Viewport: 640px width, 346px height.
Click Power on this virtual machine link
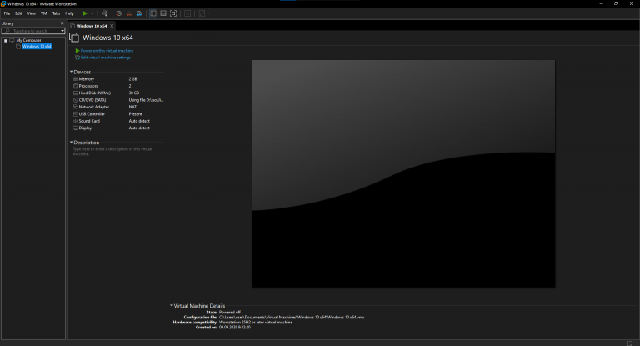pos(107,51)
